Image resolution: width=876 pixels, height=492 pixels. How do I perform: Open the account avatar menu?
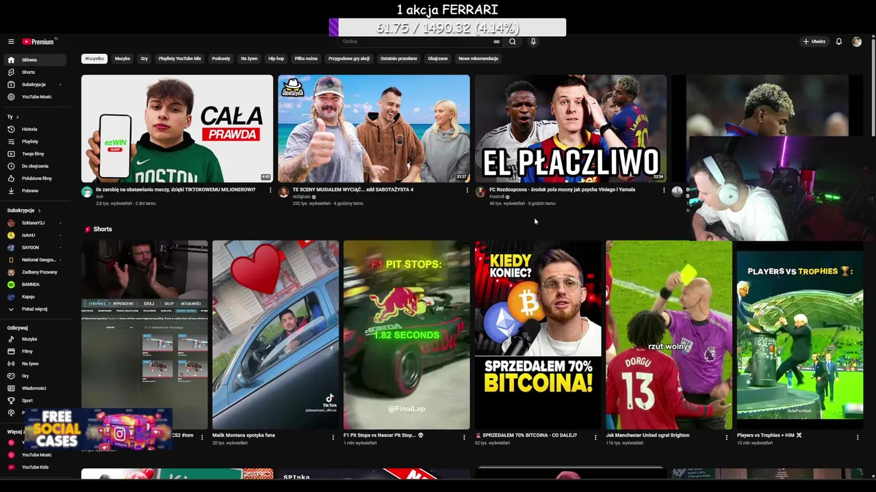tap(857, 42)
